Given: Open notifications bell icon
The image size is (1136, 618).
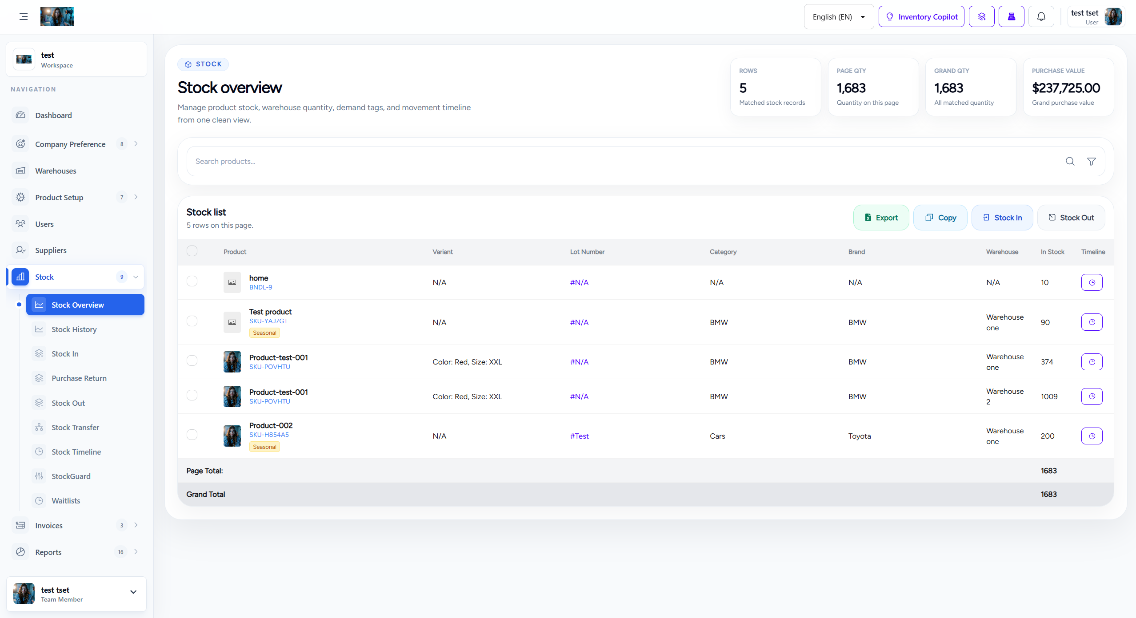Looking at the screenshot, I should (x=1041, y=17).
